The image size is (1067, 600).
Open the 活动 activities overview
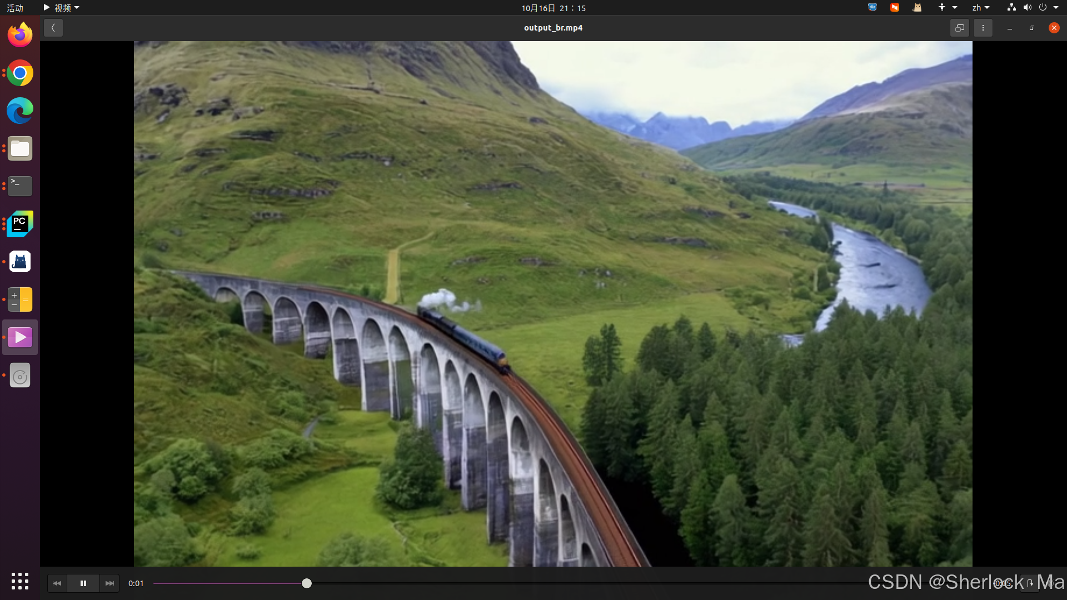[15, 8]
